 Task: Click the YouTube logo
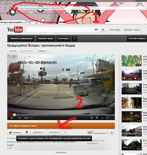(x=15, y=30)
